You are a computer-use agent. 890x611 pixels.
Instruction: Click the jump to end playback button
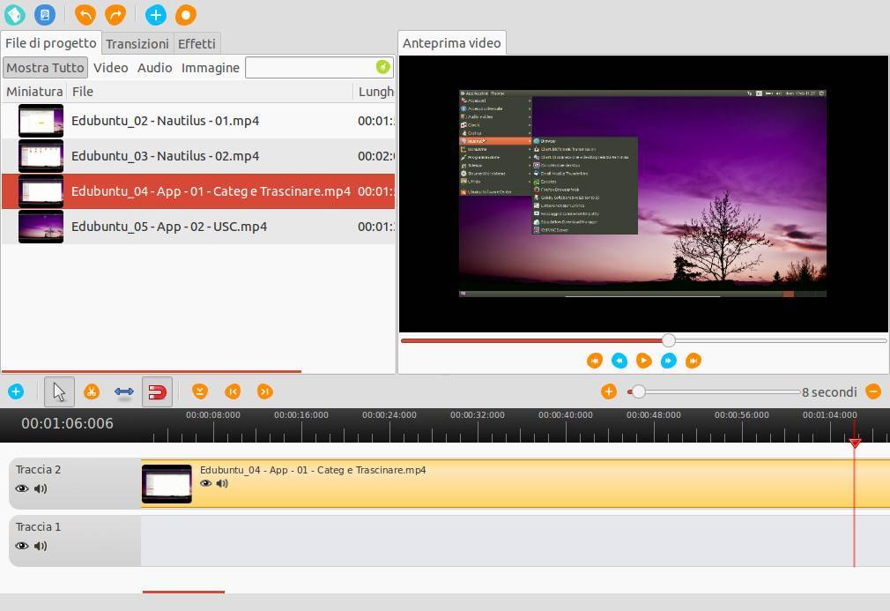pos(693,361)
